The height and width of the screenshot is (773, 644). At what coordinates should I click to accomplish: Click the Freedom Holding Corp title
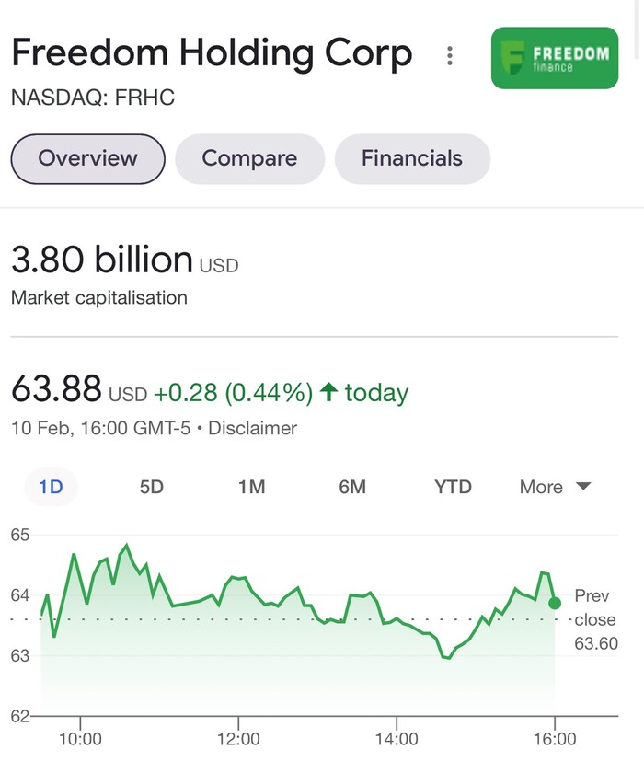tap(212, 52)
